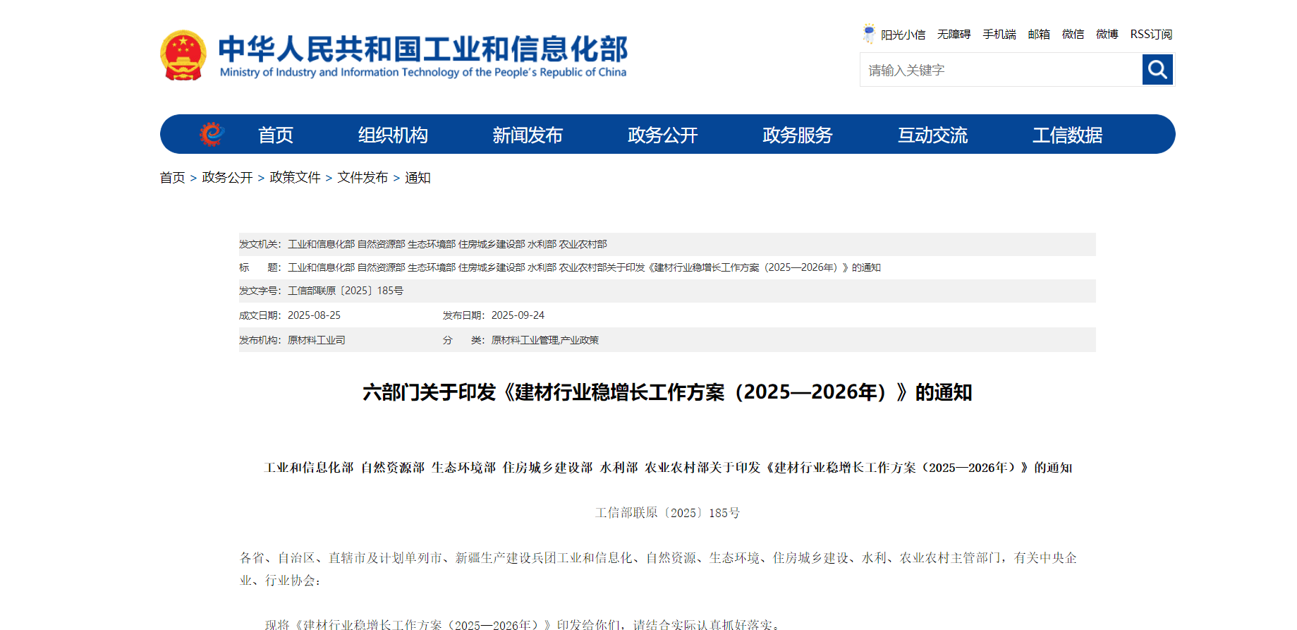Click the 阳光小信 robot mascot icon
Viewport: 1297px width, 630px height.
(x=869, y=33)
